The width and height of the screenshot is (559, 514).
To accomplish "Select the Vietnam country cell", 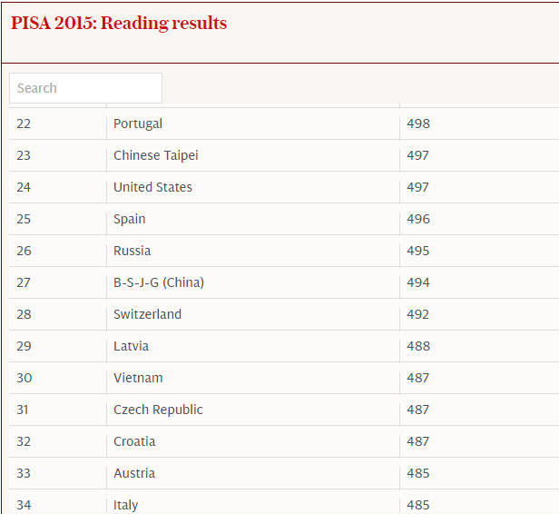I will point(138,378).
